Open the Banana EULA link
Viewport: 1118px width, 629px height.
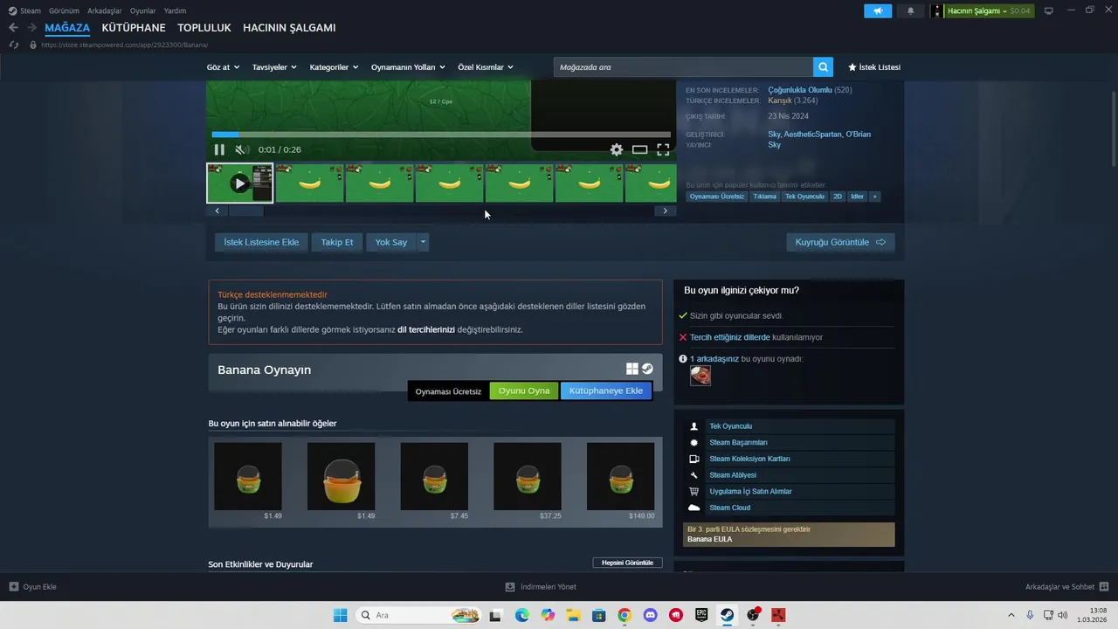click(709, 539)
